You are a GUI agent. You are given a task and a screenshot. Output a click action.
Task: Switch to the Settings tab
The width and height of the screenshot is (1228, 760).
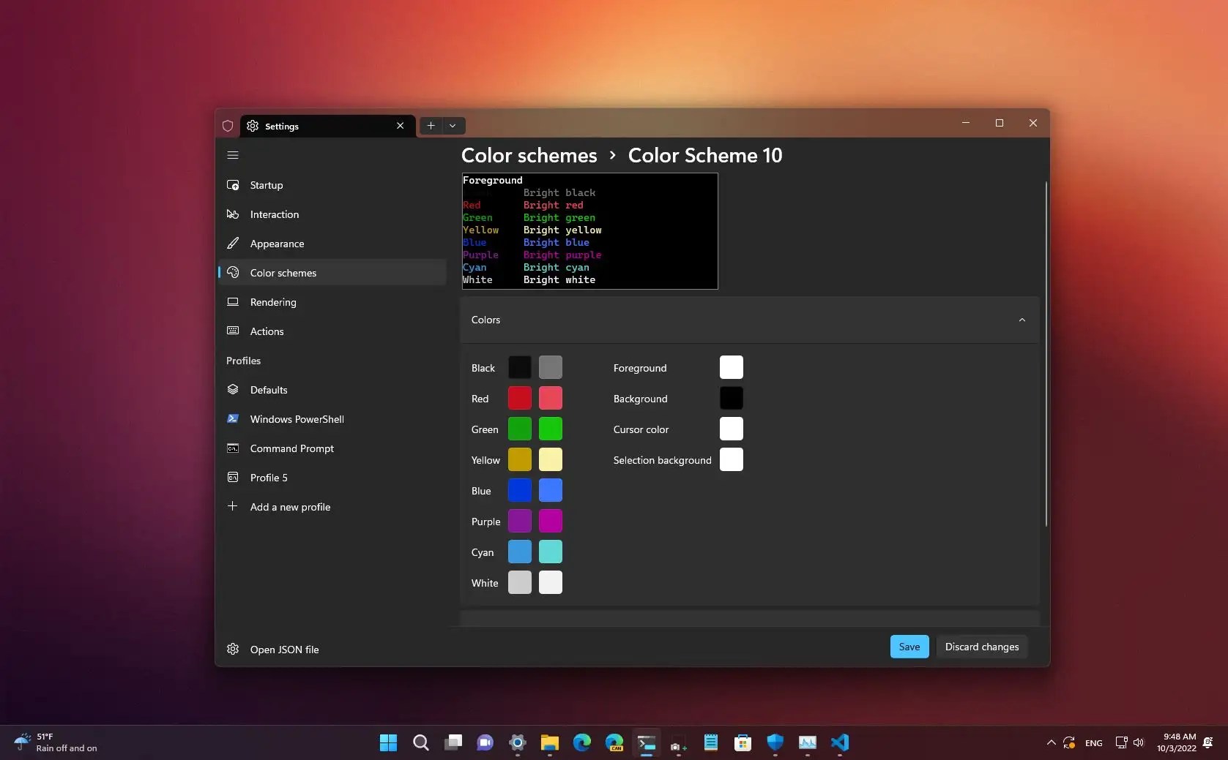[283, 126]
